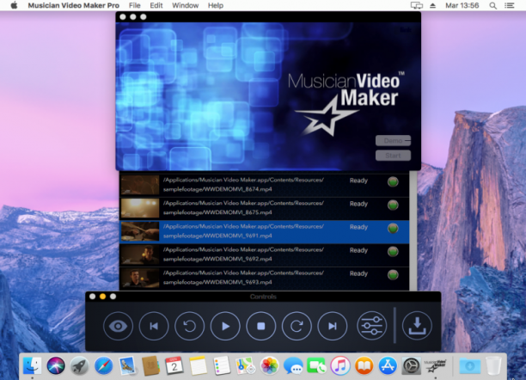The width and height of the screenshot is (526, 380).
Task: Select the WWDEMOMVI_9692.mp4 clip row
Action: pyautogui.click(x=265, y=254)
